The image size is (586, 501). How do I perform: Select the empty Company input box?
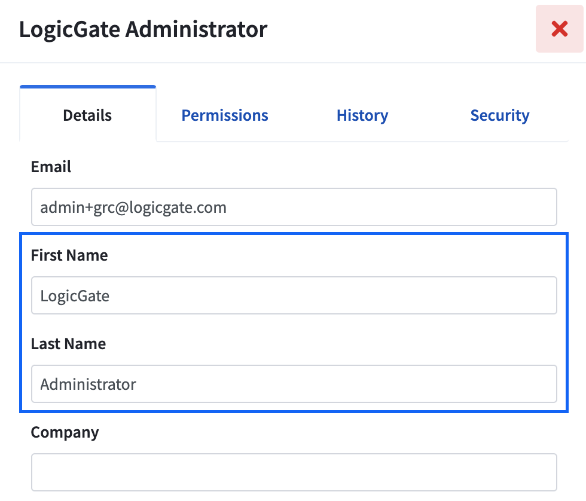294,473
